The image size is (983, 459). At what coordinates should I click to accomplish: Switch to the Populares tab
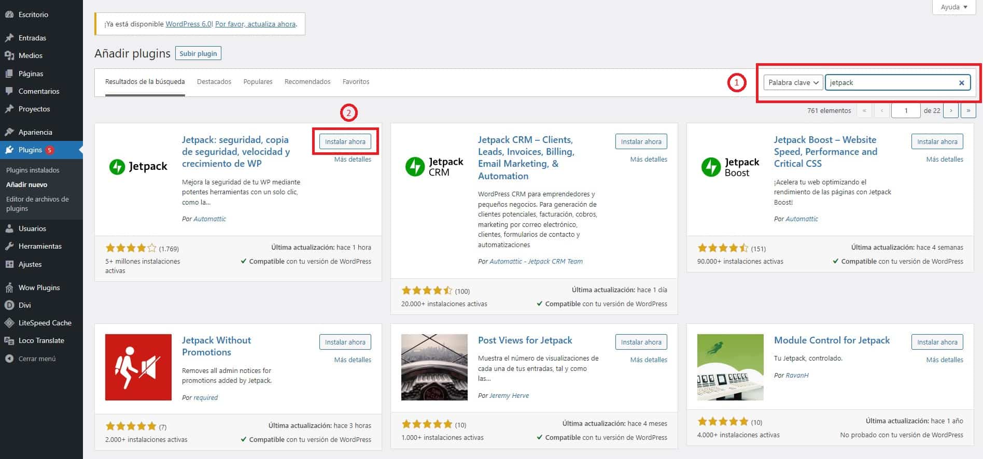pyautogui.click(x=258, y=82)
